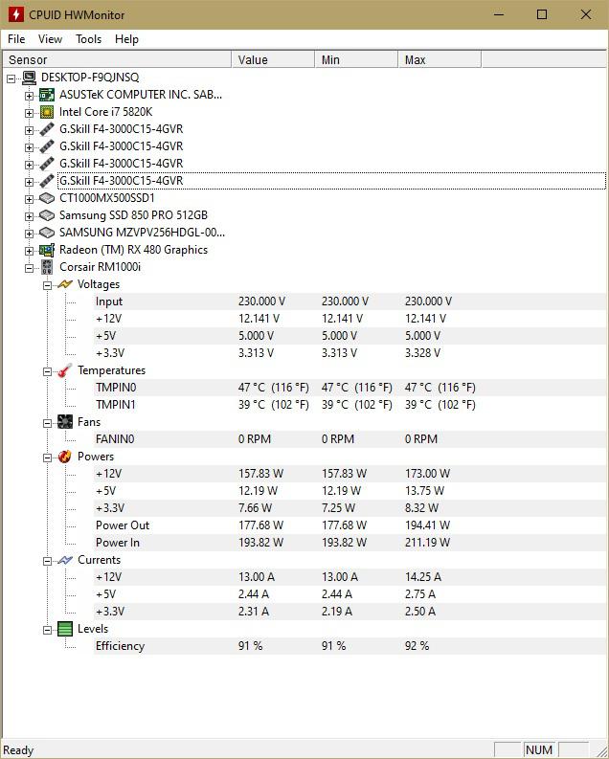Viewport: 609px width, 759px height.
Task: Select the Efficiency row under Levels
Action: (x=350, y=646)
